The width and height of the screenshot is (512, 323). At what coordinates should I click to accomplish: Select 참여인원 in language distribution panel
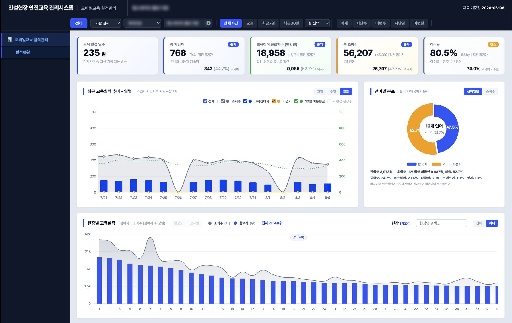click(x=473, y=91)
